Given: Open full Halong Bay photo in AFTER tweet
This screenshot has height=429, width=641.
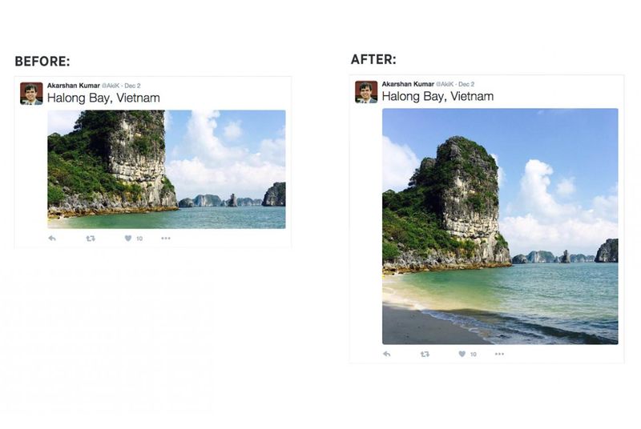Looking at the screenshot, I should [x=500, y=227].
